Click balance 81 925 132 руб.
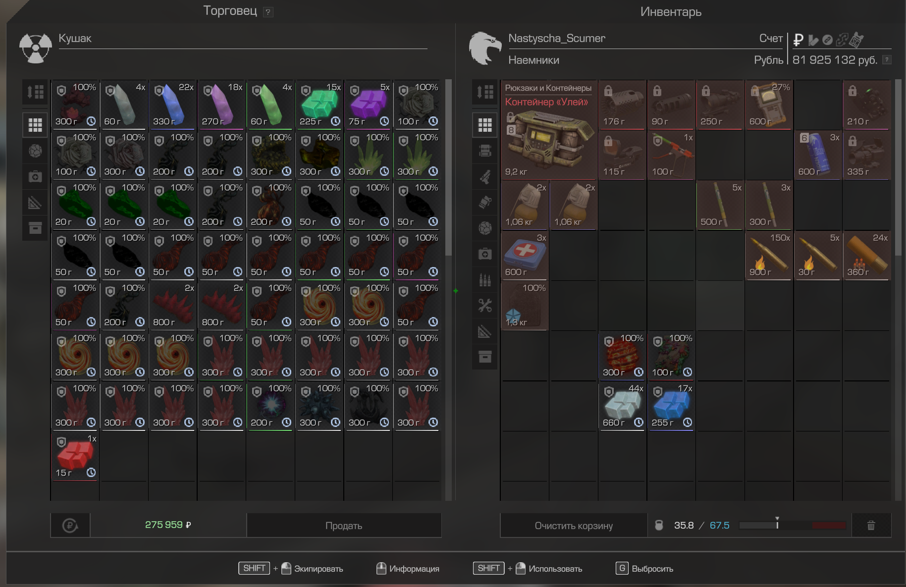The width and height of the screenshot is (906, 587). click(835, 60)
